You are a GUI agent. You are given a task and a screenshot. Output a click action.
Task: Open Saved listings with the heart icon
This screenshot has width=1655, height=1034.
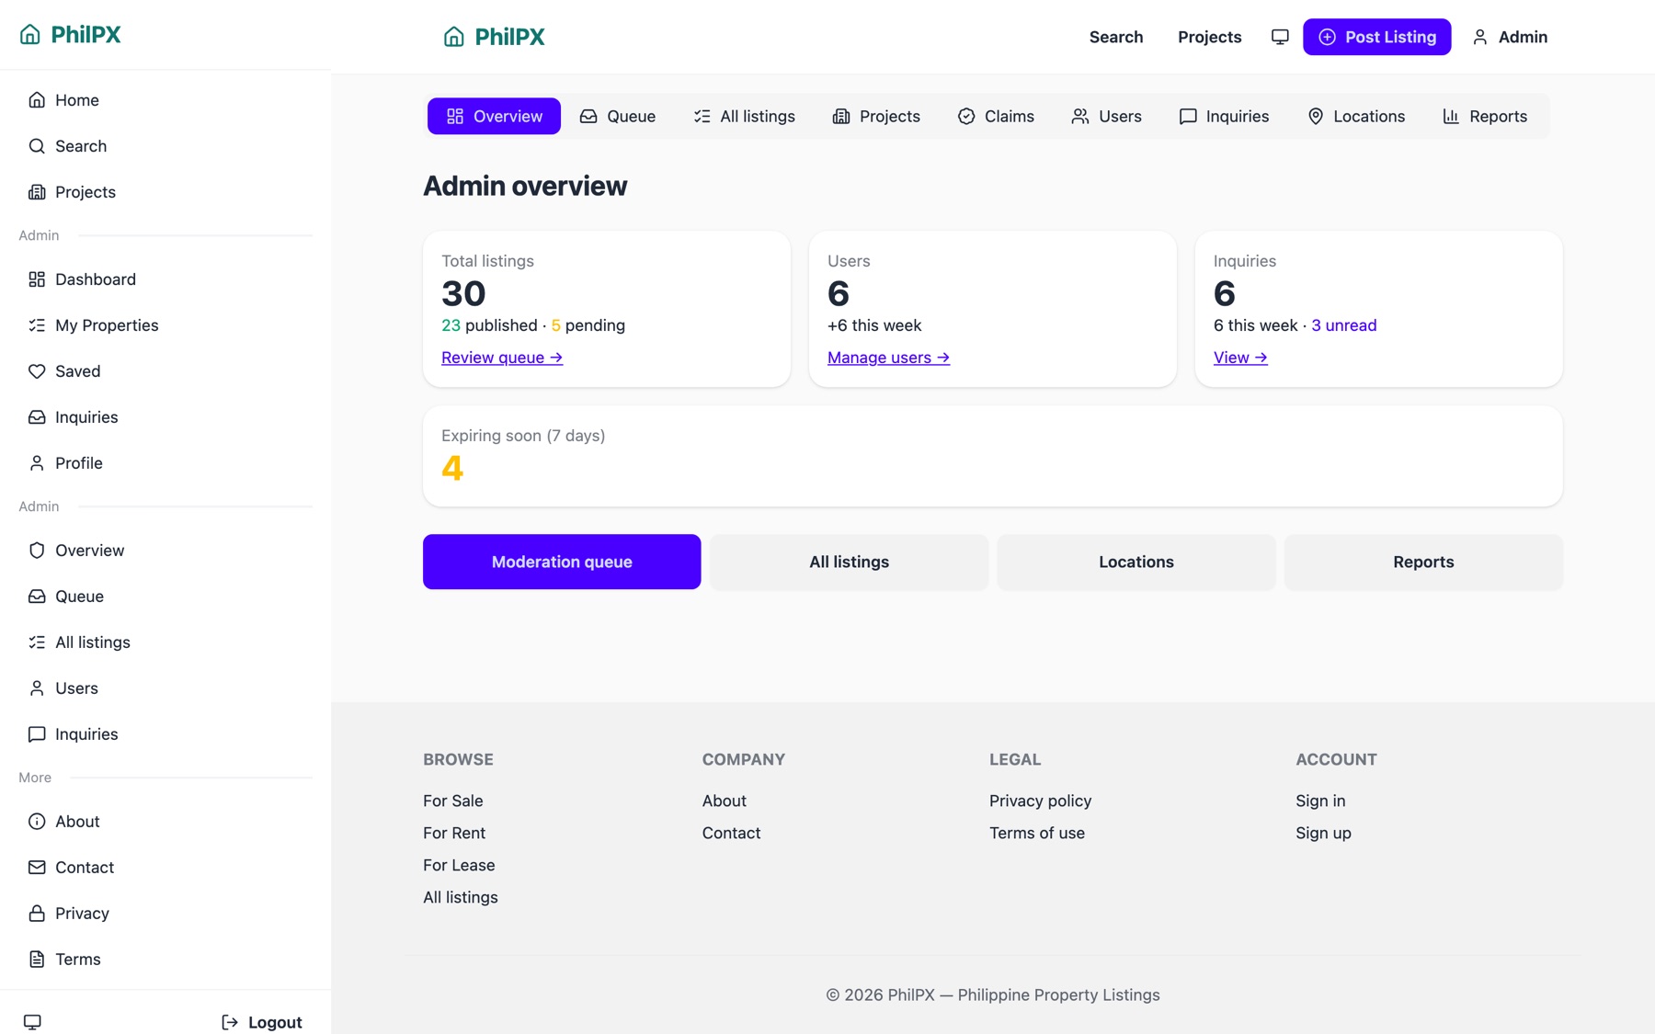point(165,371)
